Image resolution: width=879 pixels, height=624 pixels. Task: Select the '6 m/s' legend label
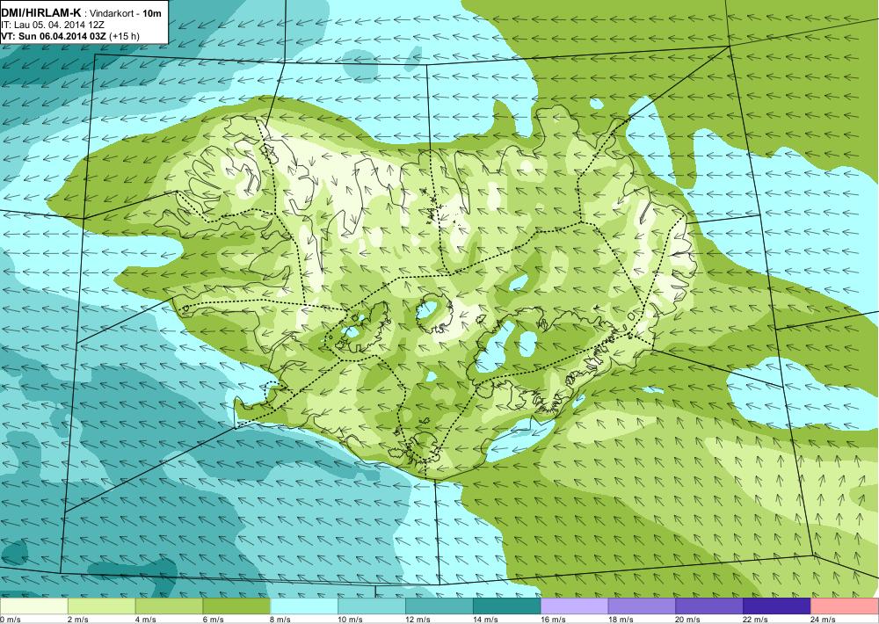214,620
